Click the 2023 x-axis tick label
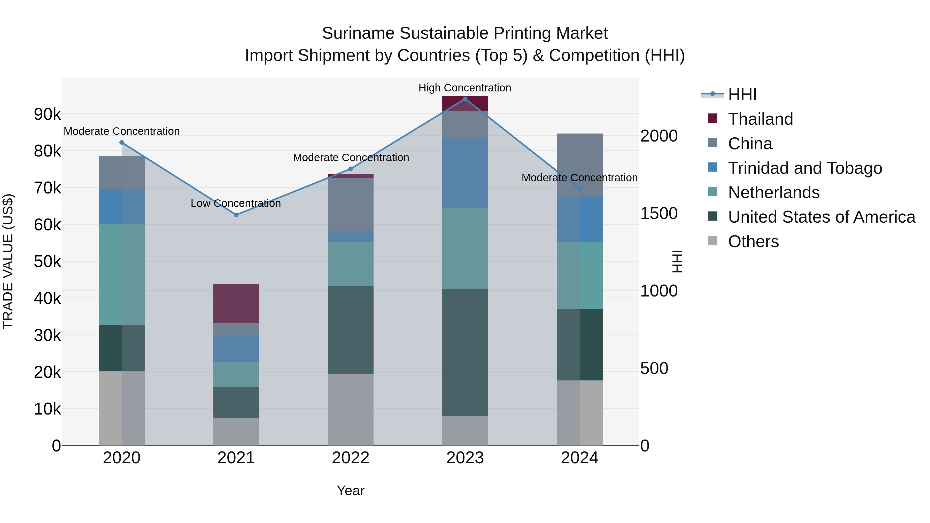 [x=465, y=458]
